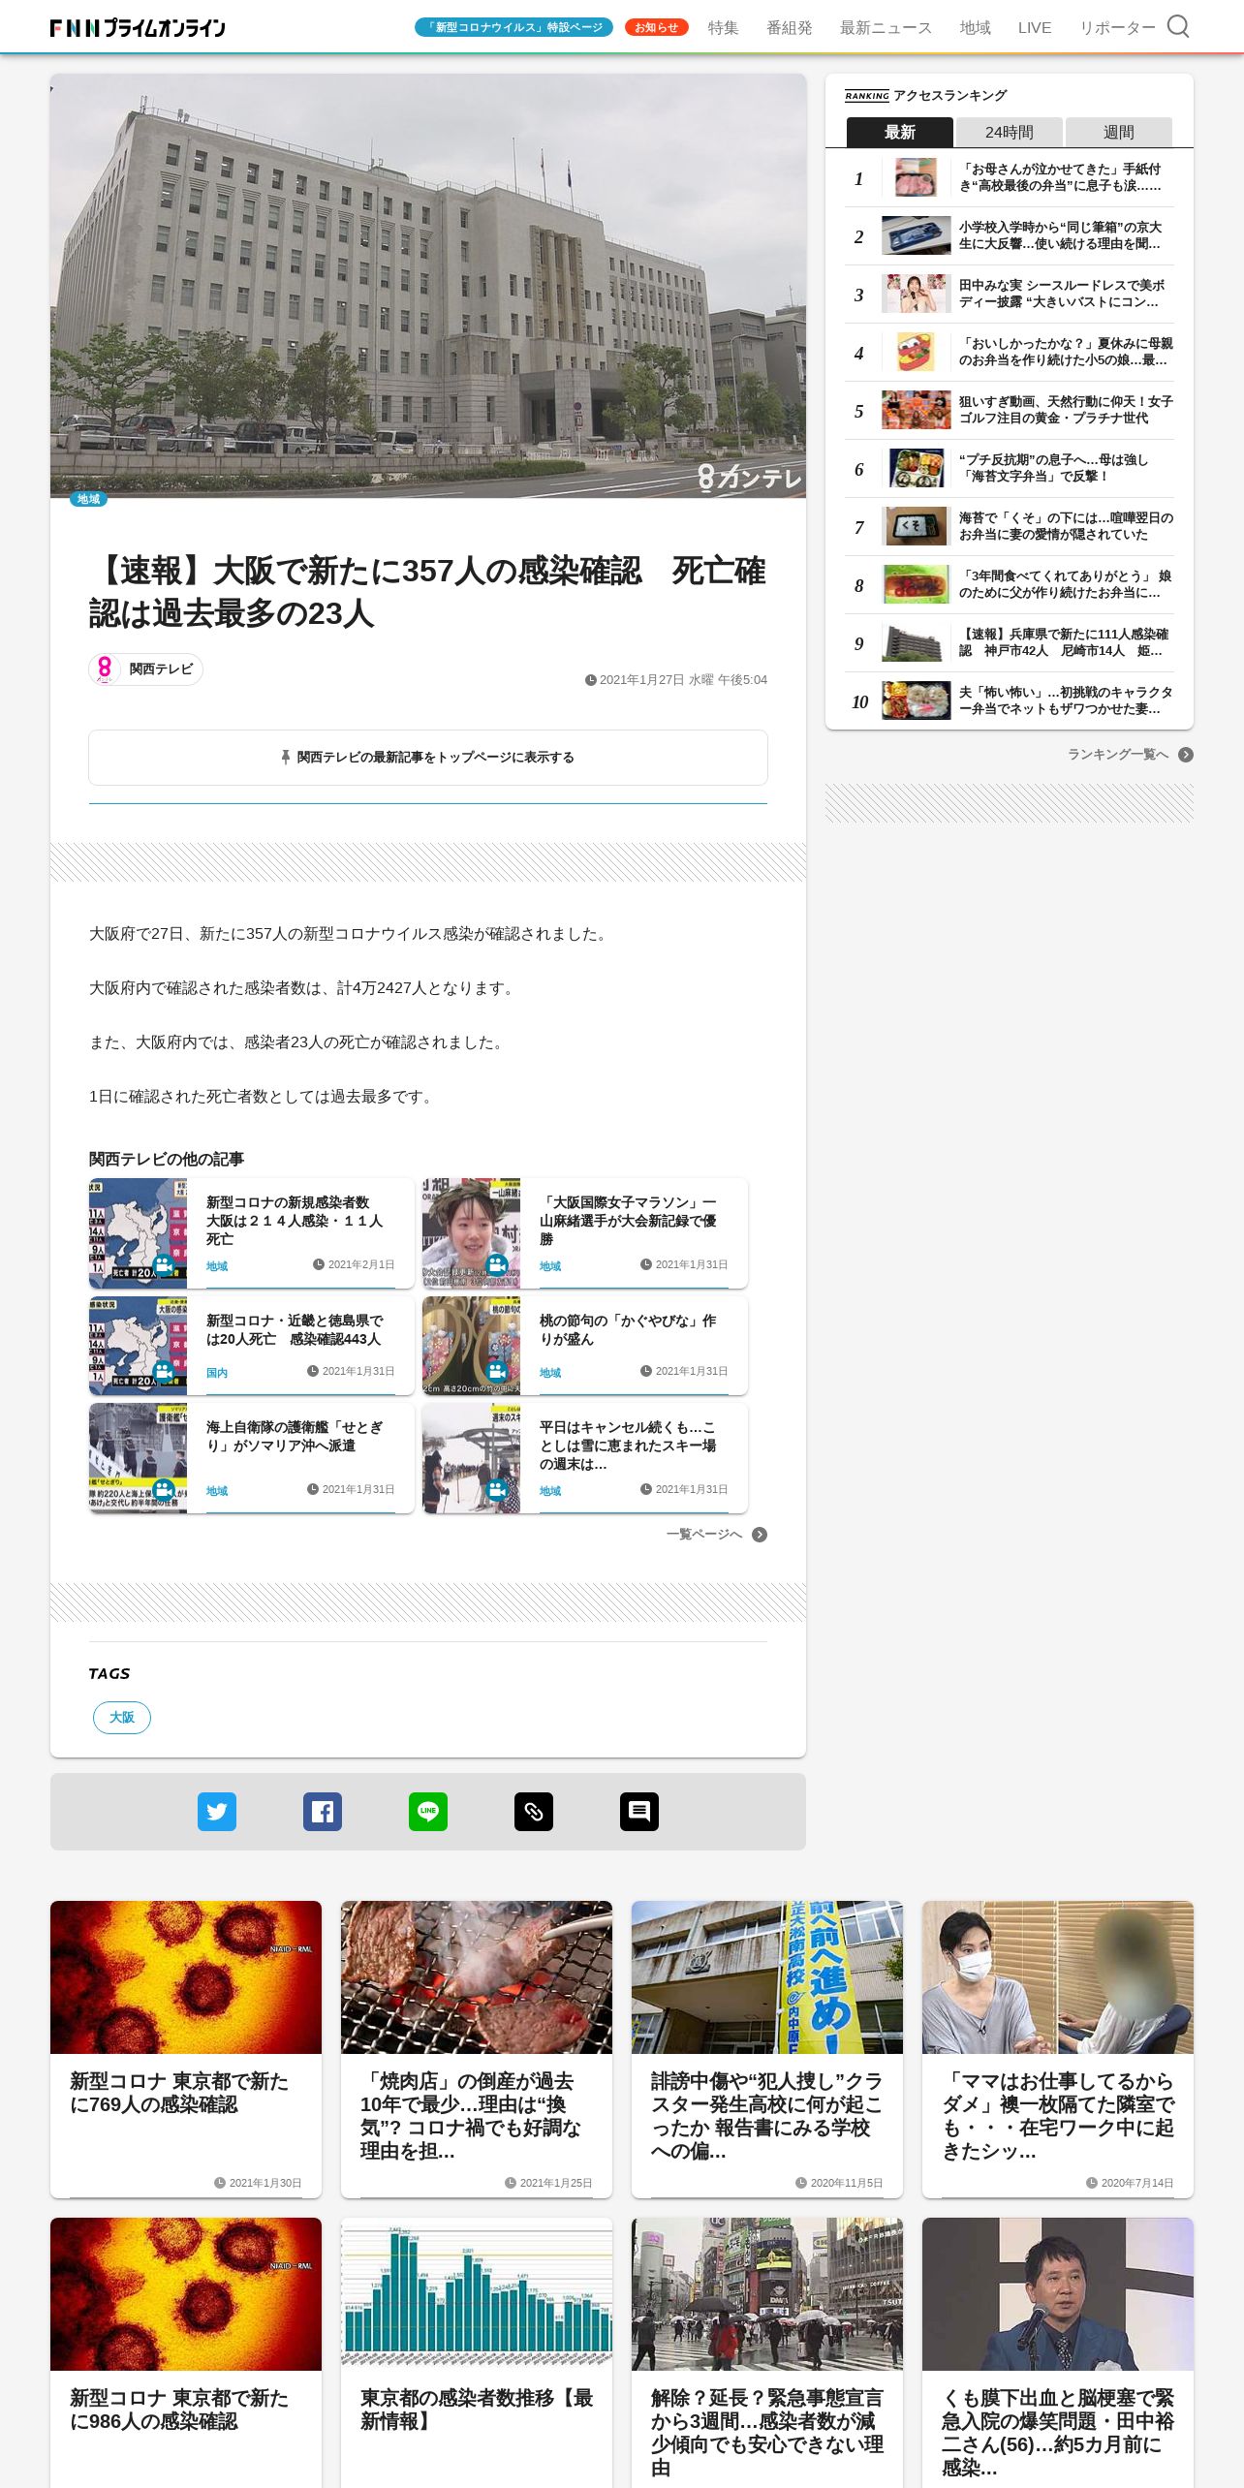The width and height of the screenshot is (1244, 2488).
Task: Click 国内 category on 近畿と徳島県 article
Action: 217,1373
